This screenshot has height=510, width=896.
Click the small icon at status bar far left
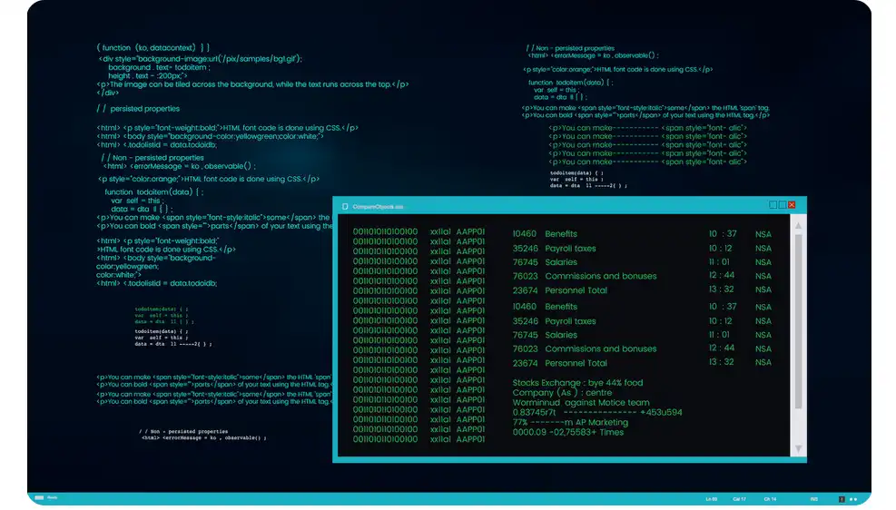pyautogui.click(x=39, y=498)
